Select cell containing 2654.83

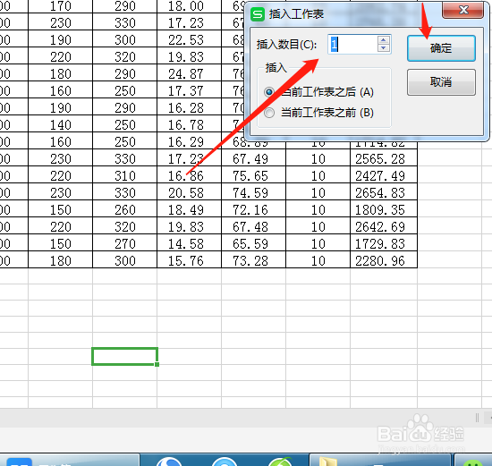(384, 191)
